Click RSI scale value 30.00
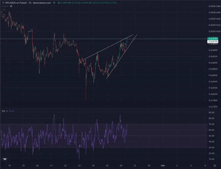Viewport: 221px width, 169px height. click(x=212, y=148)
